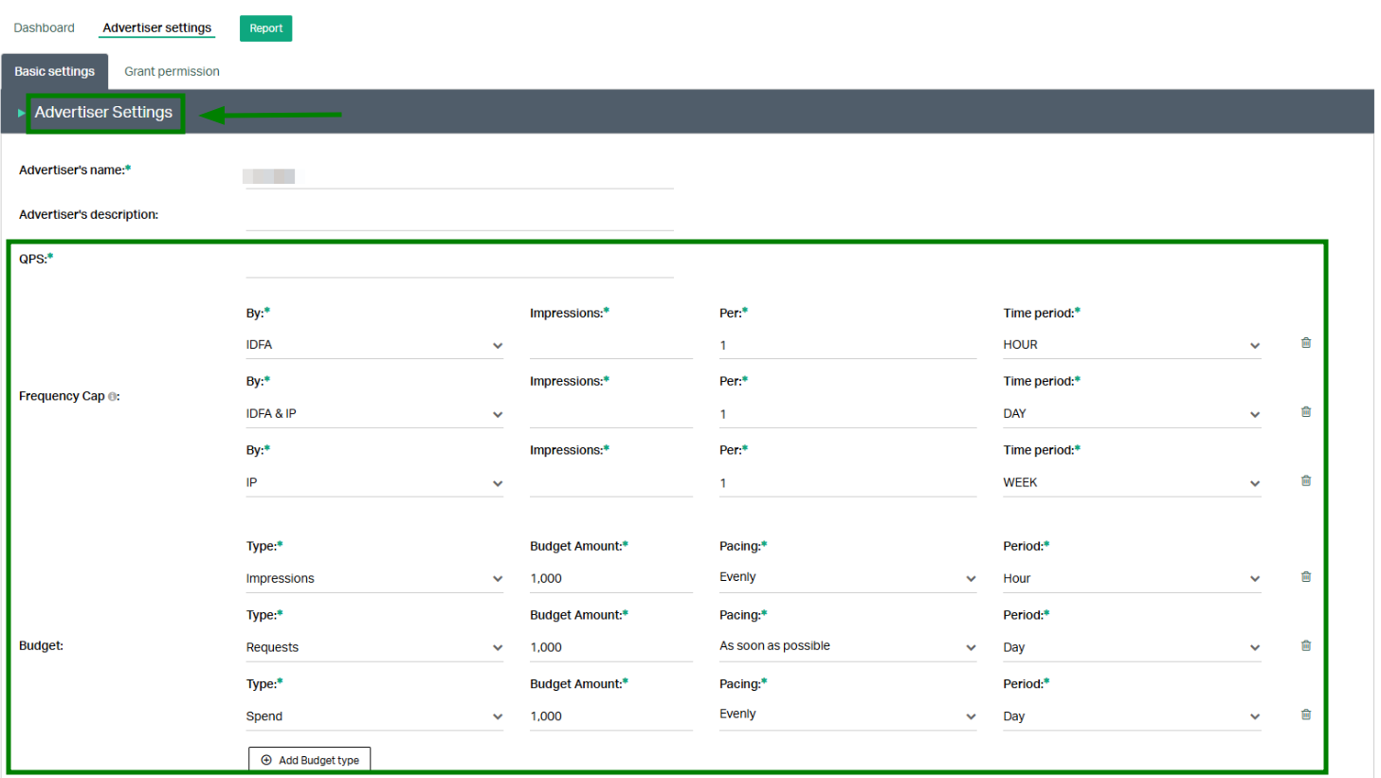Switch to the Grant permission tab
The width and height of the screenshot is (1381, 778).
(172, 72)
